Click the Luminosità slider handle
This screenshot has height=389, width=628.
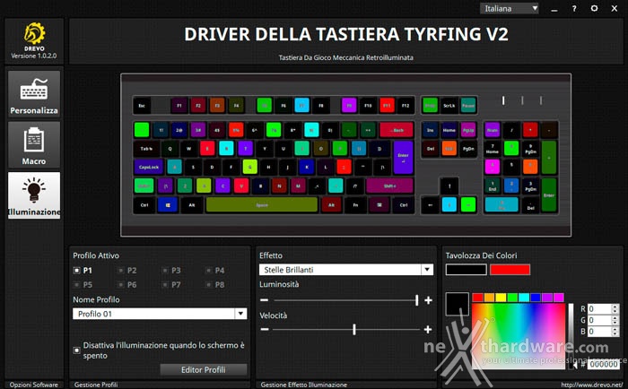pos(417,299)
